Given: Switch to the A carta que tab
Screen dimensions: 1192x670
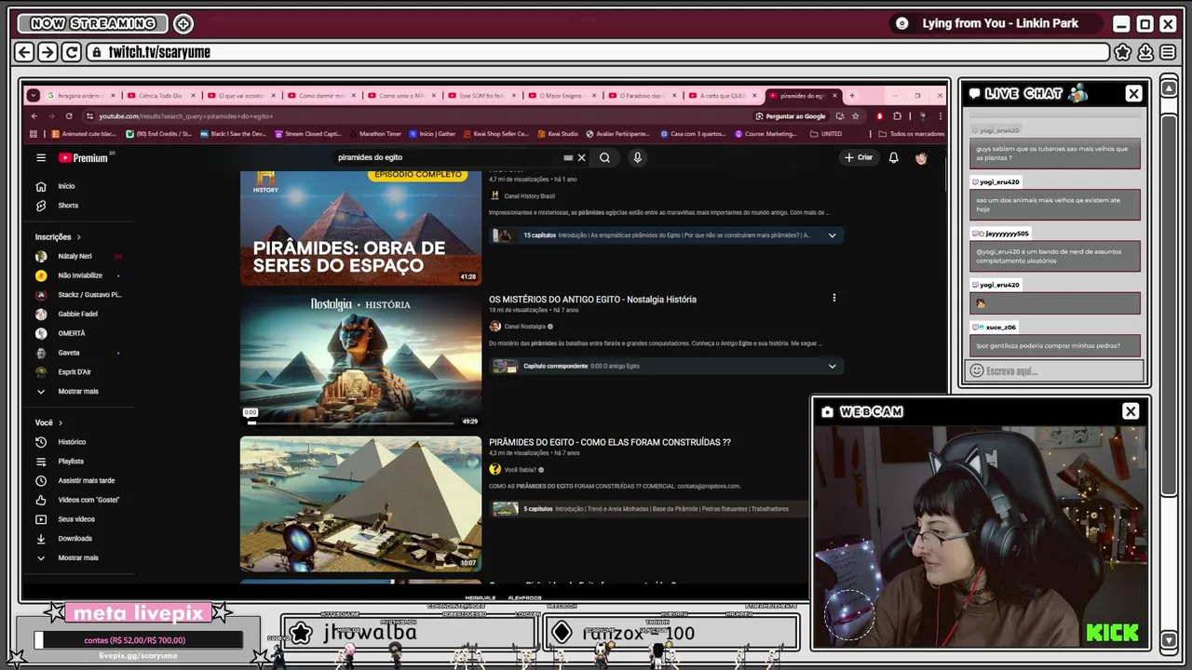Looking at the screenshot, I should tap(721, 96).
